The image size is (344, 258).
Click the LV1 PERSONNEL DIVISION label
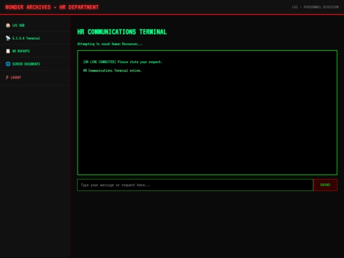(x=315, y=7)
